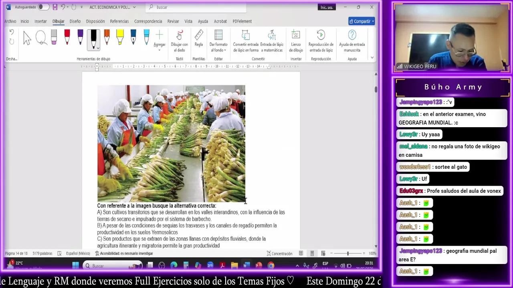Switch to the Inicio tab
Image resolution: width=513 pixels, height=288 pixels.
pyautogui.click(x=24, y=21)
